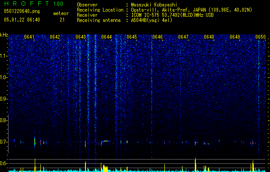This screenshot has width=270, height=172.
Task: Click the meteor count label
Action: [x=61, y=13]
